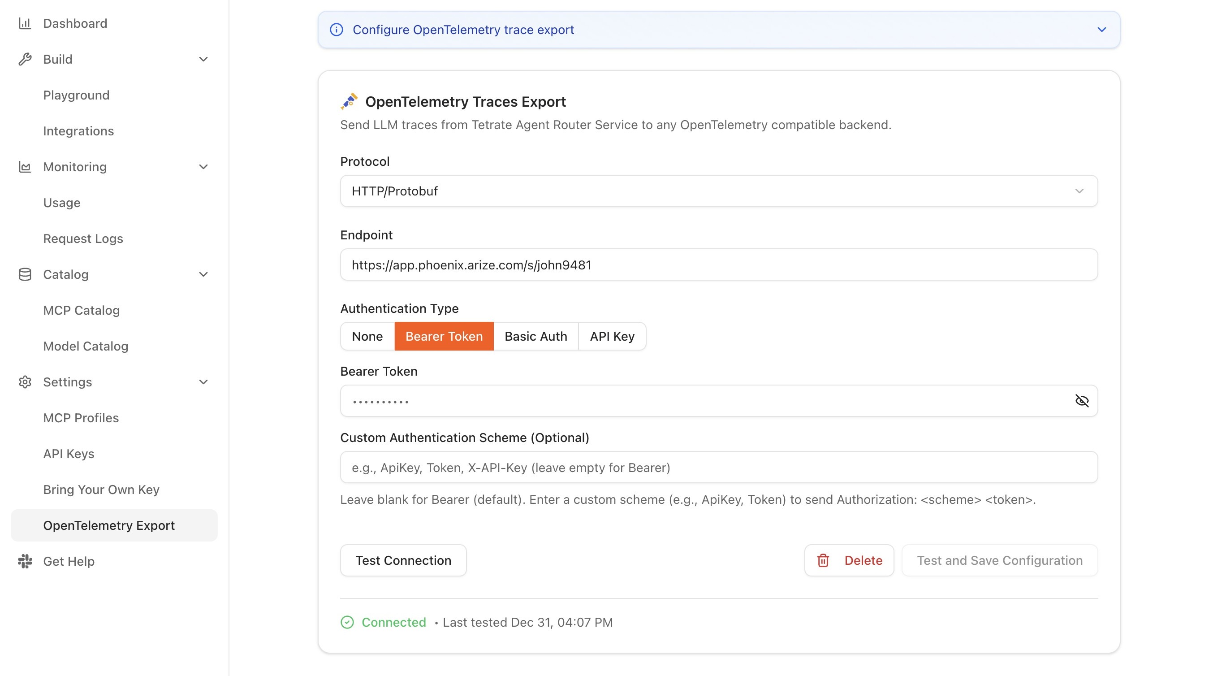Click Test and Save Configuration button
The image size is (1209, 676).
1000,560
